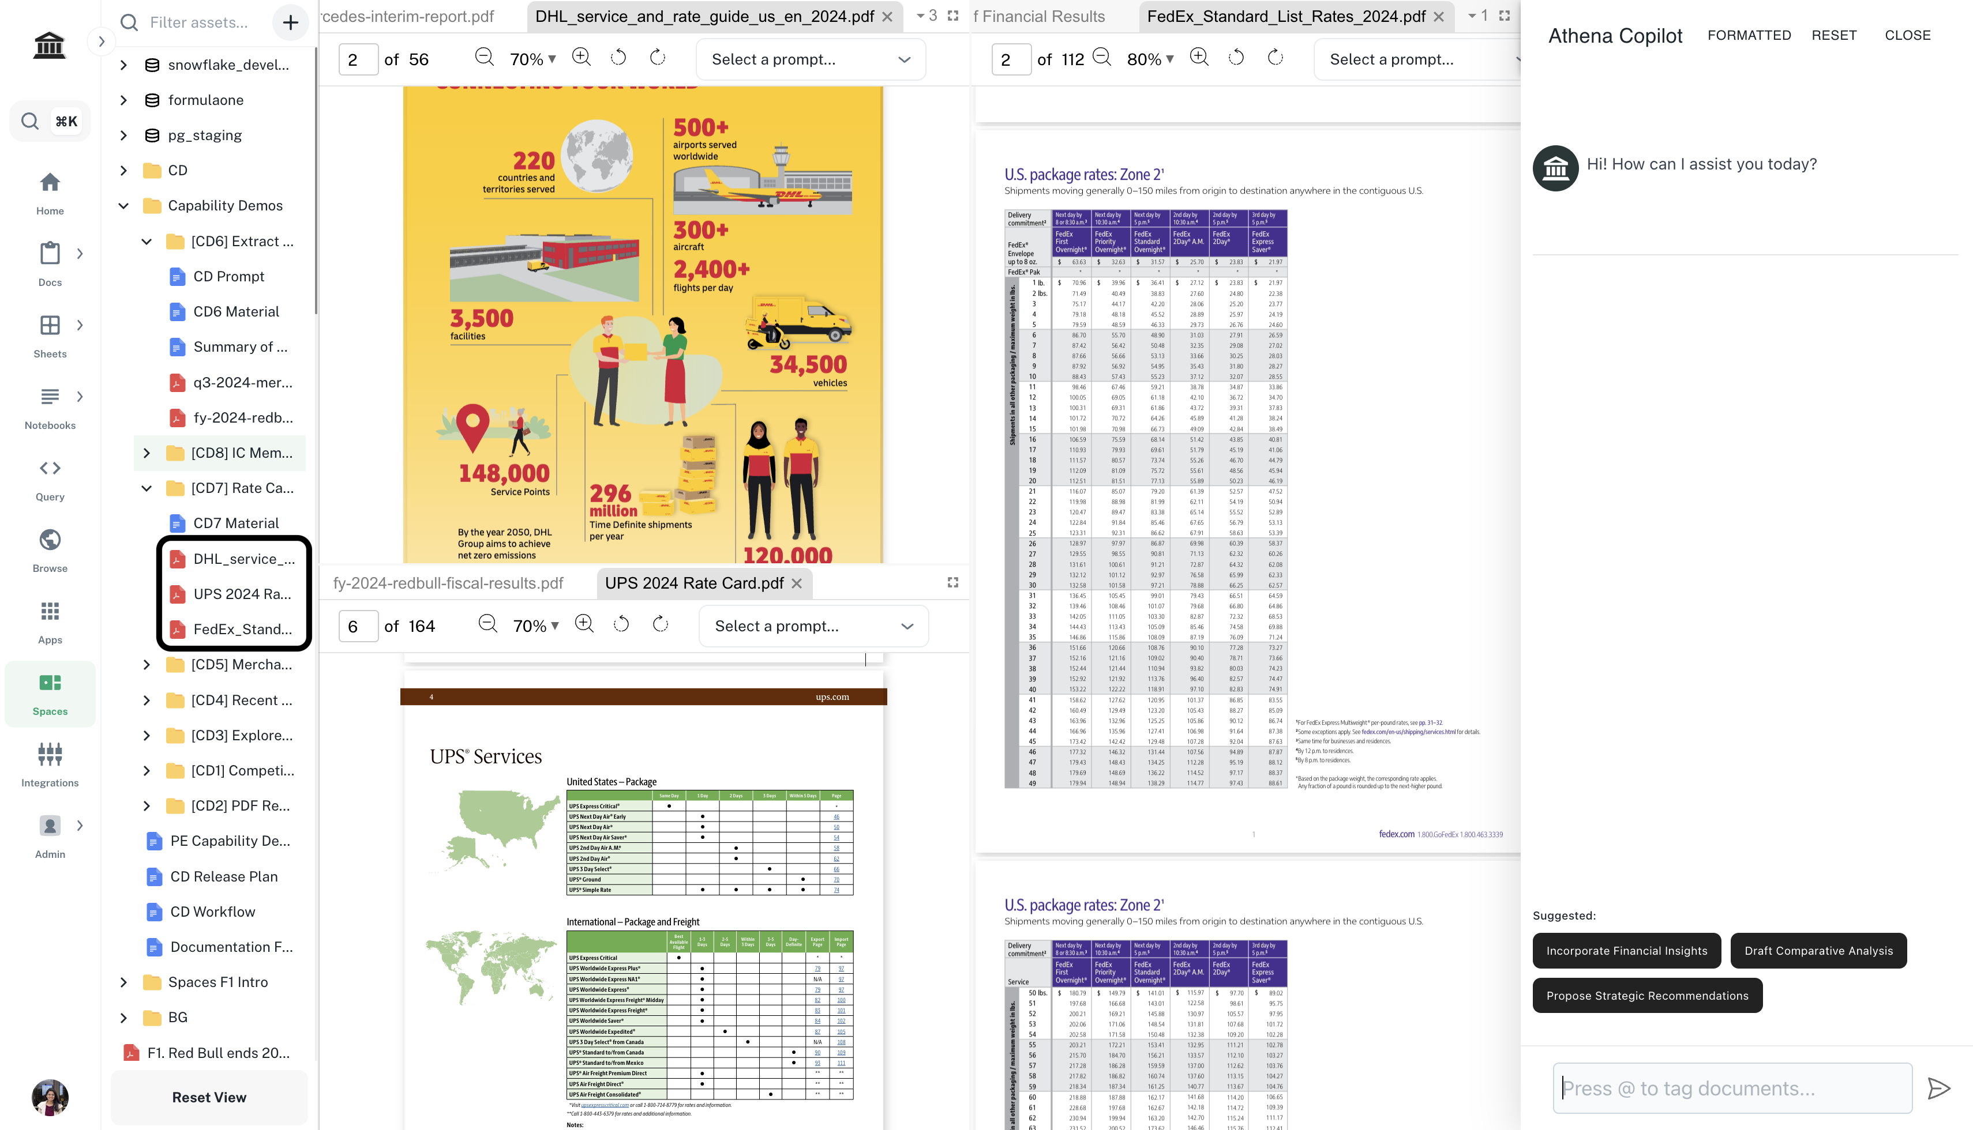Choose Incorporate Financial Insights suggestion
This screenshot has height=1130, width=1973.
(x=1626, y=950)
